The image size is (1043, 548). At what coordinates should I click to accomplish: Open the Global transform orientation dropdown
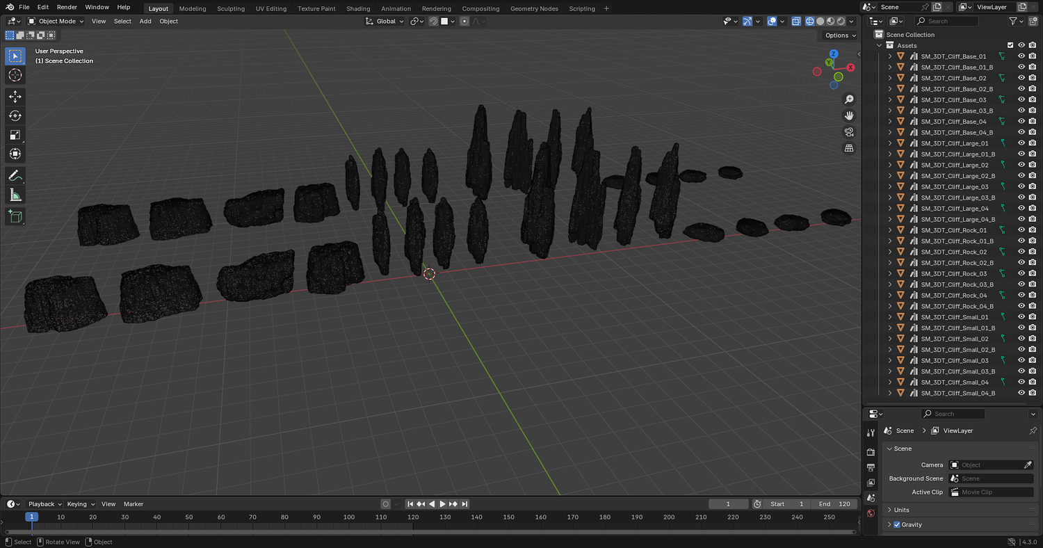click(385, 21)
